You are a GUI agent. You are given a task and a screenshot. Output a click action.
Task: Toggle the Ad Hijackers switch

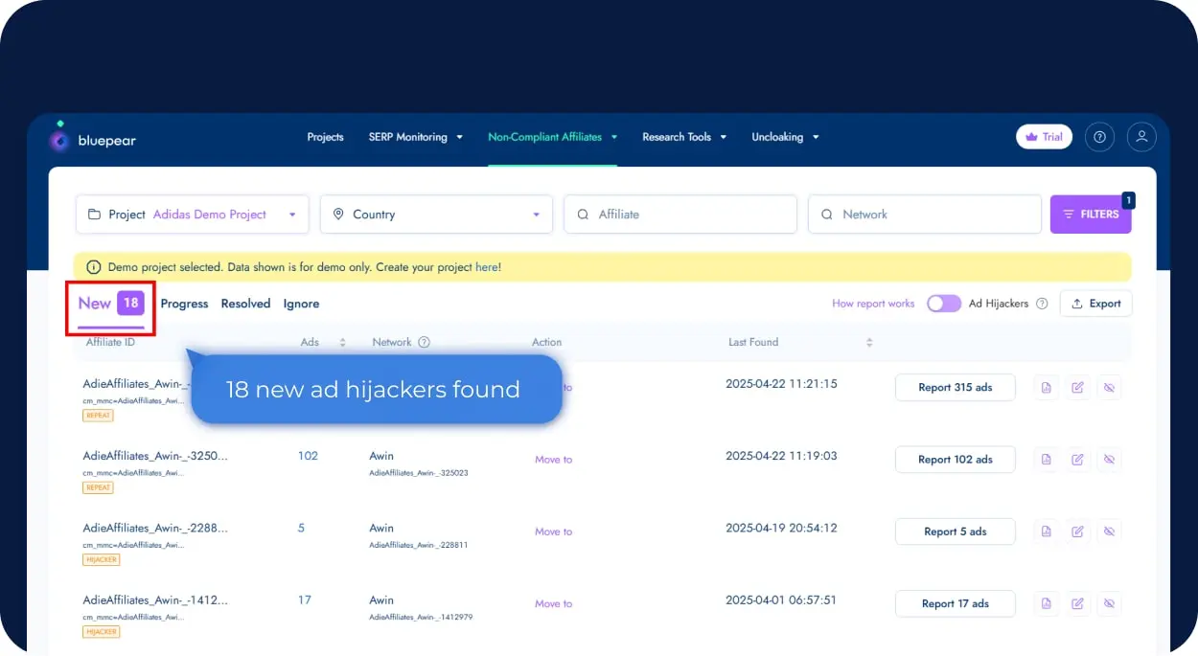tap(944, 304)
